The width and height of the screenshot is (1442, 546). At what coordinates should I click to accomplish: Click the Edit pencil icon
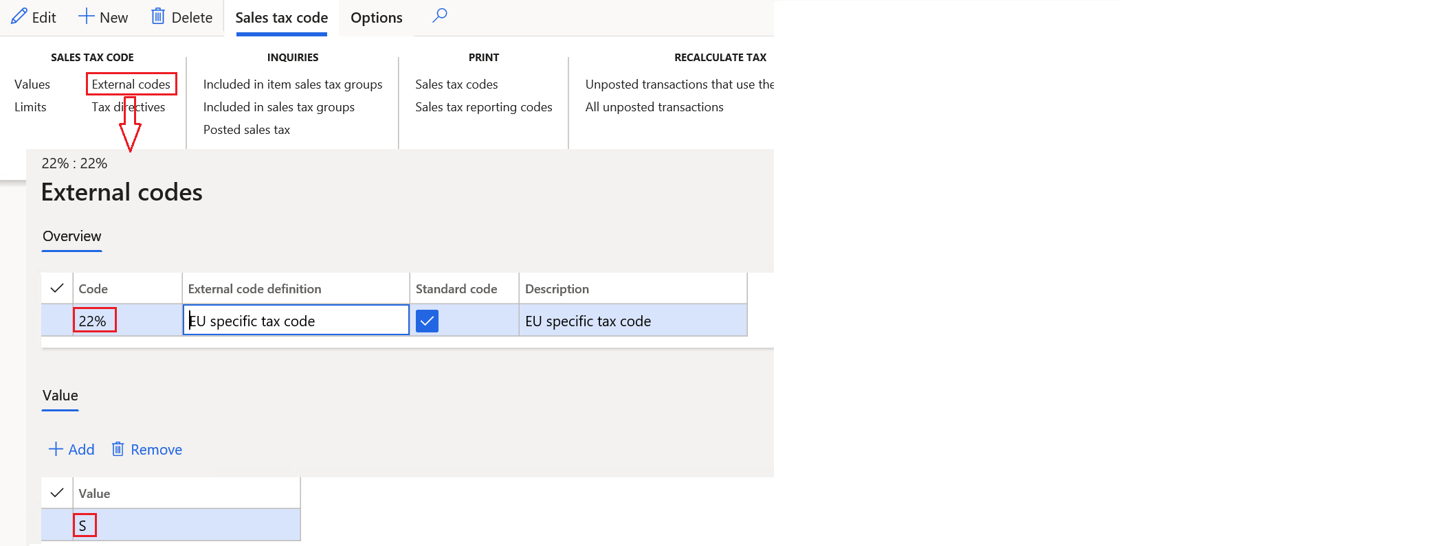click(19, 16)
